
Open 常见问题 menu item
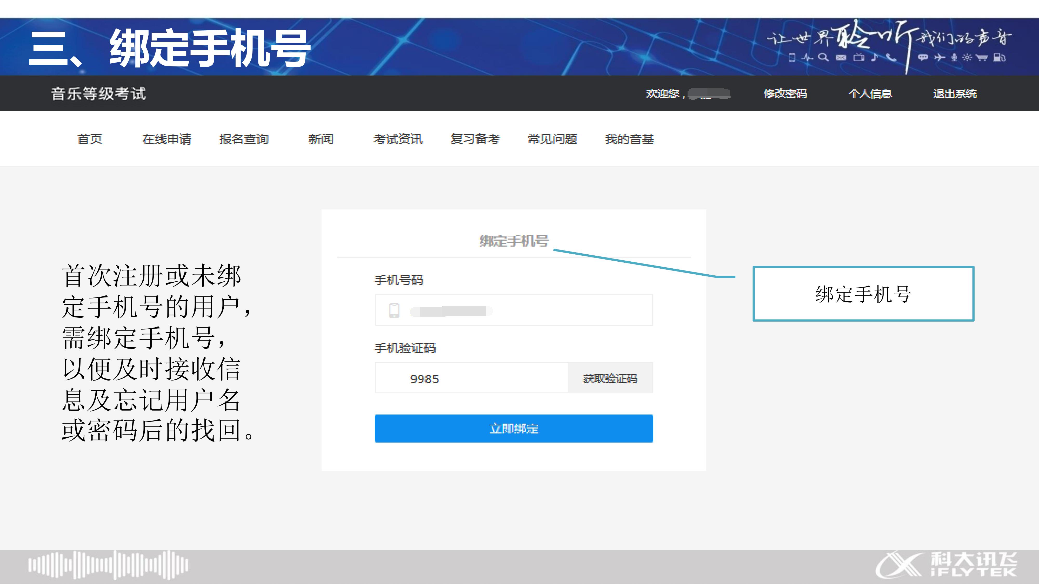click(552, 139)
